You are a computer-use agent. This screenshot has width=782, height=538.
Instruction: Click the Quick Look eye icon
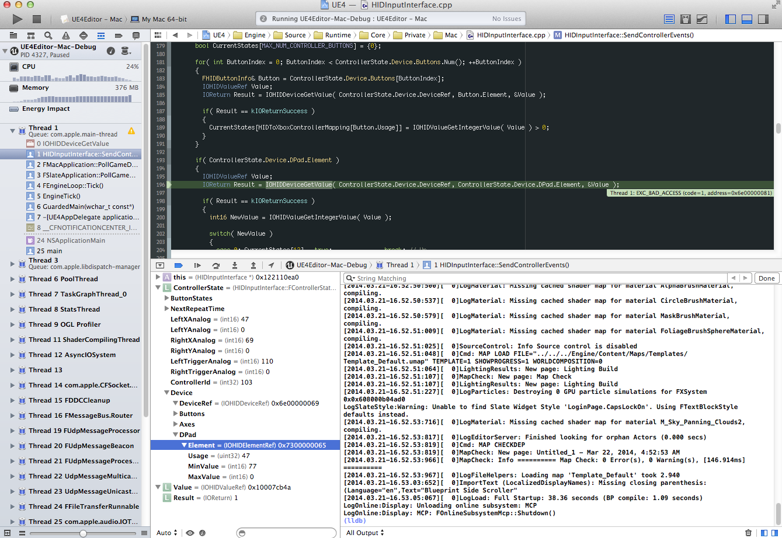click(x=190, y=533)
